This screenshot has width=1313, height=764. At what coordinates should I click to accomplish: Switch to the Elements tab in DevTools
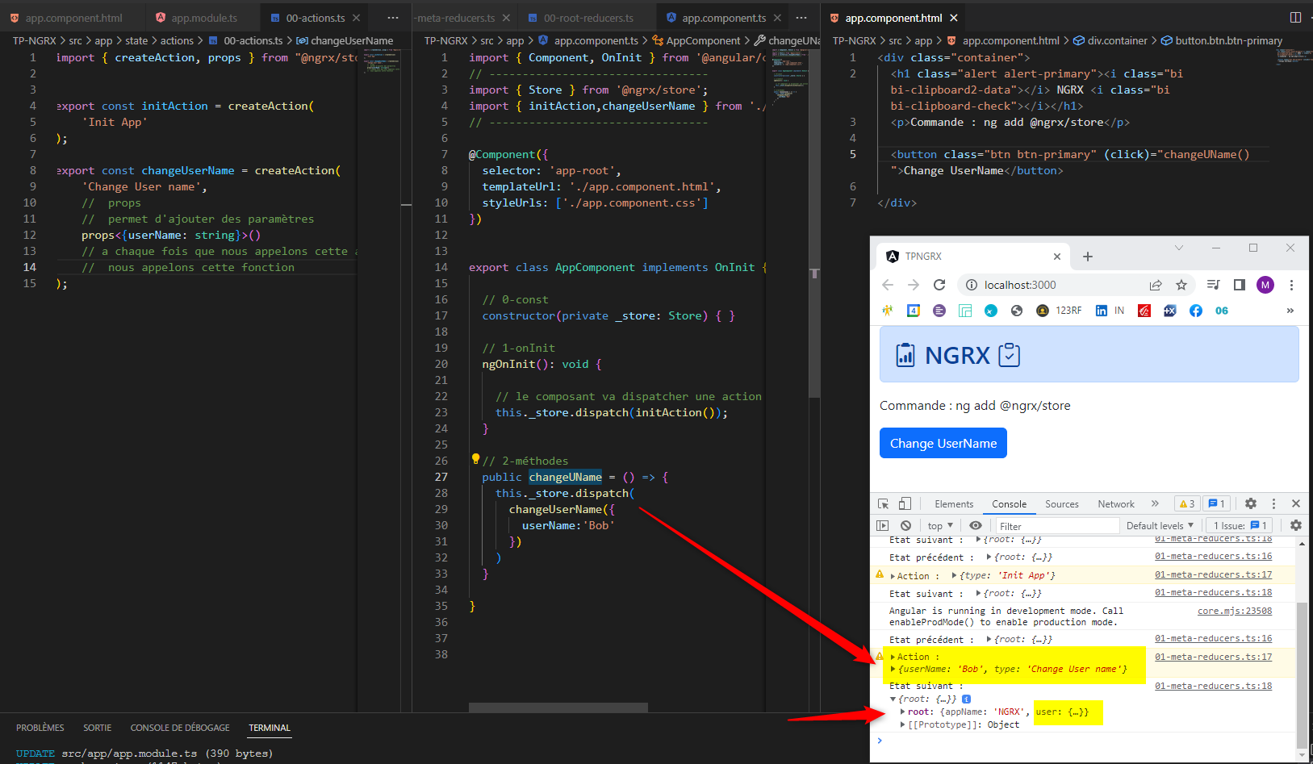coord(954,504)
